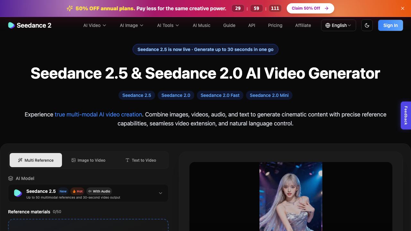Open the Affiliate page

tap(303, 25)
